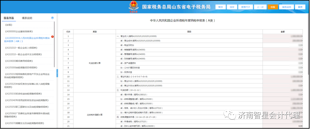This screenshot has width=310, height=129.
Task: Click the layers icon above the report list
Action: [x=53, y=18]
